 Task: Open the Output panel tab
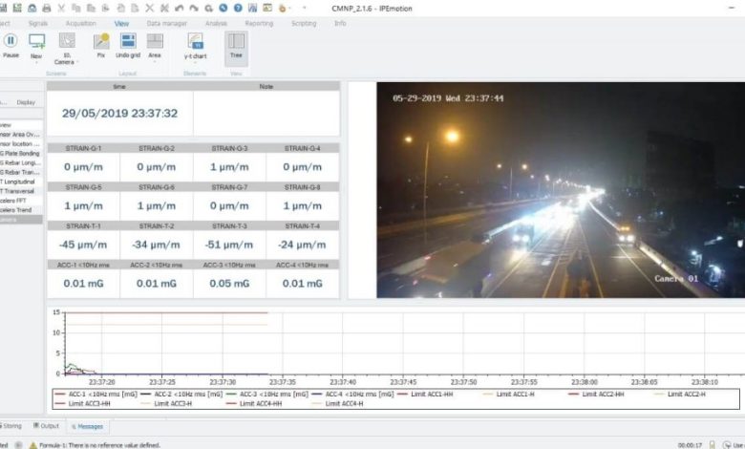pos(46,426)
